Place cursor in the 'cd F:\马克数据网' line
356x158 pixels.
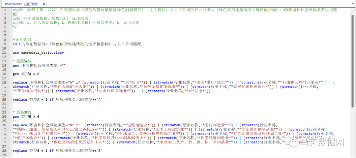(x=77, y=44)
